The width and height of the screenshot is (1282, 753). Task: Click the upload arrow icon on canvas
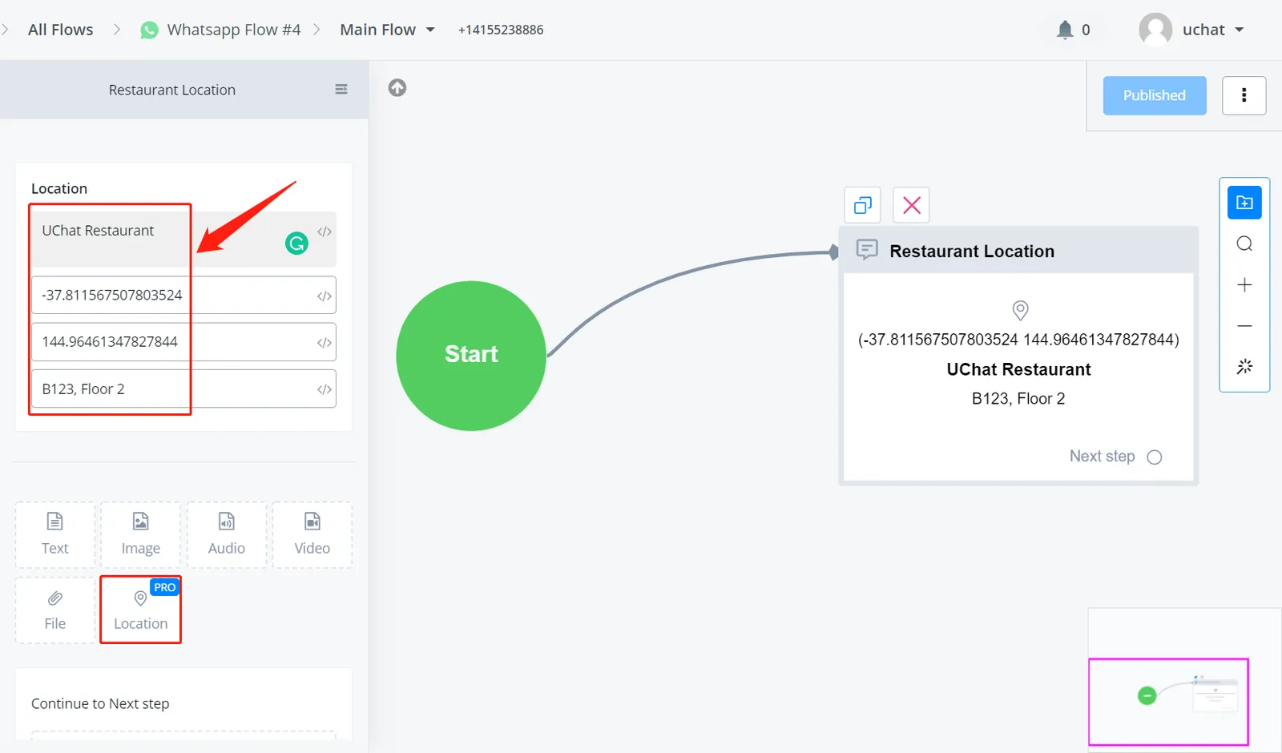pyautogui.click(x=397, y=87)
